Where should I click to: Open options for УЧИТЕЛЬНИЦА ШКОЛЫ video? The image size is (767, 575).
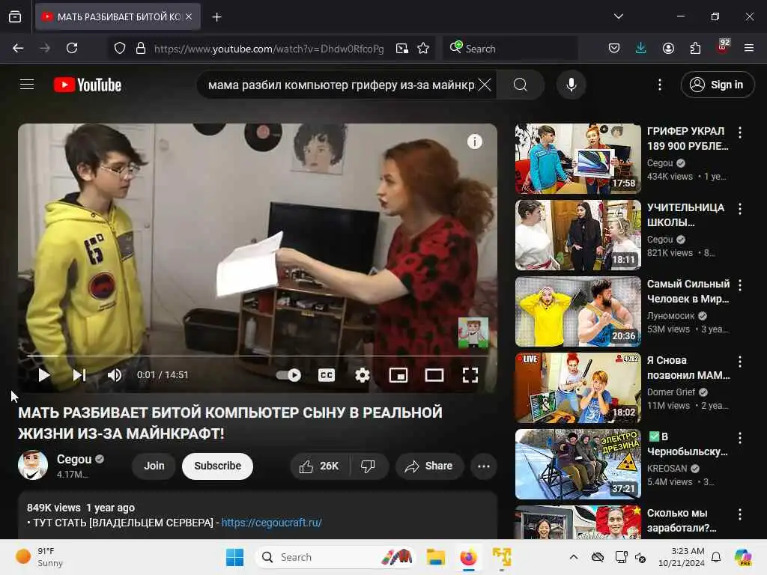[739, 209]
